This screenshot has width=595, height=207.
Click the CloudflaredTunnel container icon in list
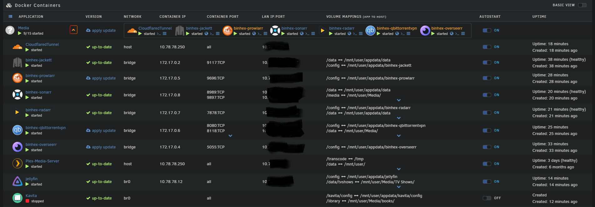tap(17, 47)
